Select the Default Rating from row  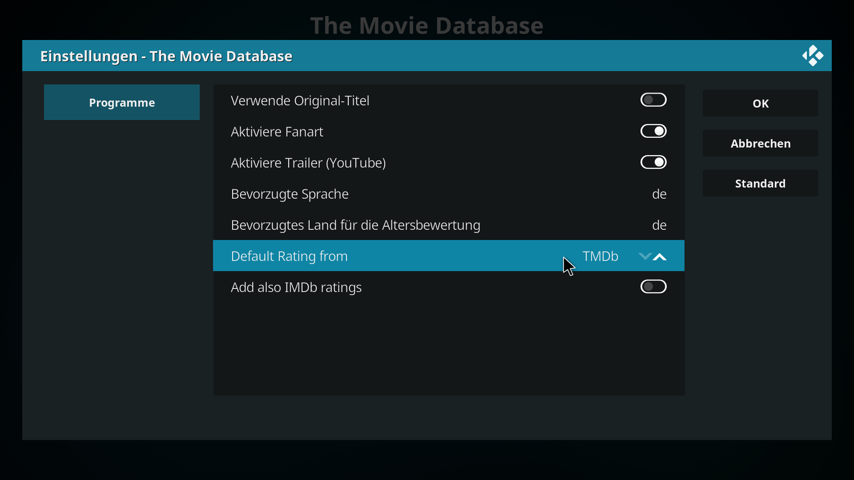(x=449, y=256)
